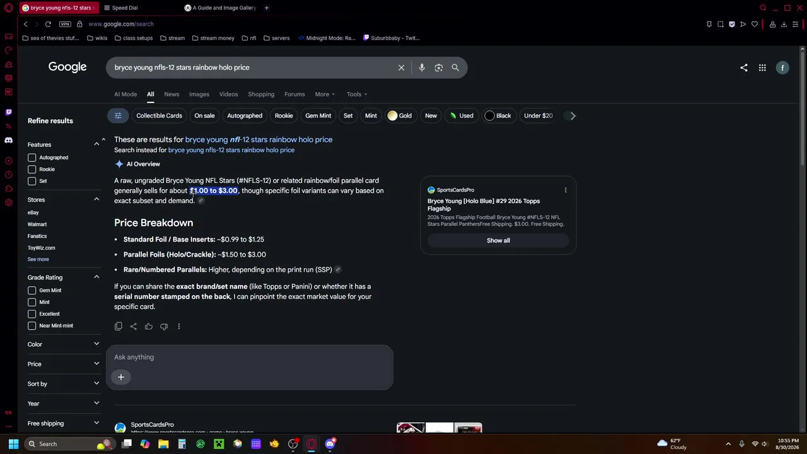Collapse the Stores filter section
The height and width of the screenshot is (454, 807).
[x=96, y=199]
